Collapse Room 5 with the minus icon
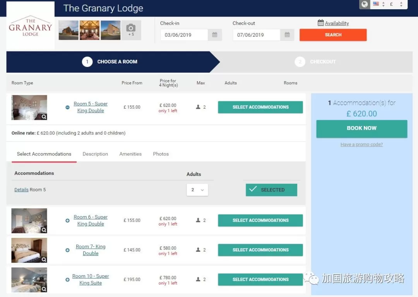Image resolution: width=418 pixels, height=297 pixels. (67, 108)
